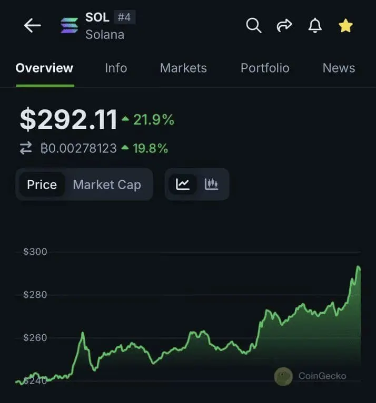Tap the chart's latest price peak
The image size is (376, 403).
pos(358,267)
